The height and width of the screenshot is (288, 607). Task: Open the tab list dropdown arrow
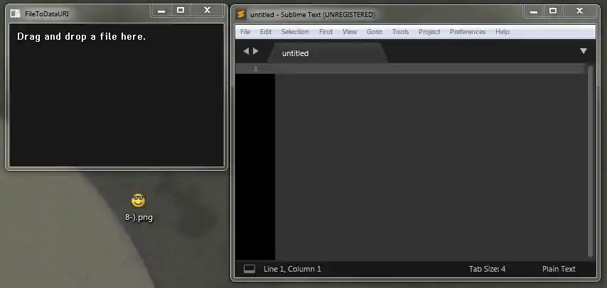584,51
